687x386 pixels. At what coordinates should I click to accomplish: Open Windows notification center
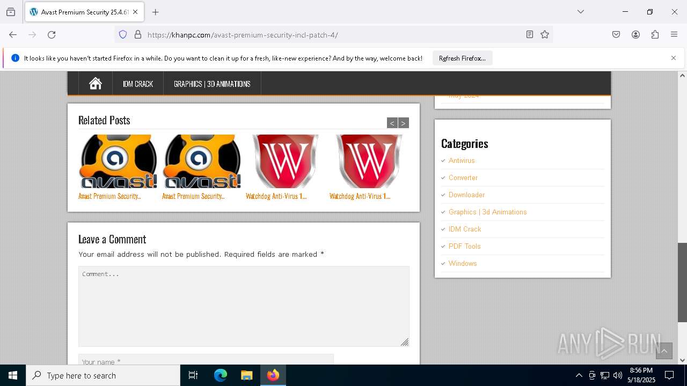tap(669, 375)
